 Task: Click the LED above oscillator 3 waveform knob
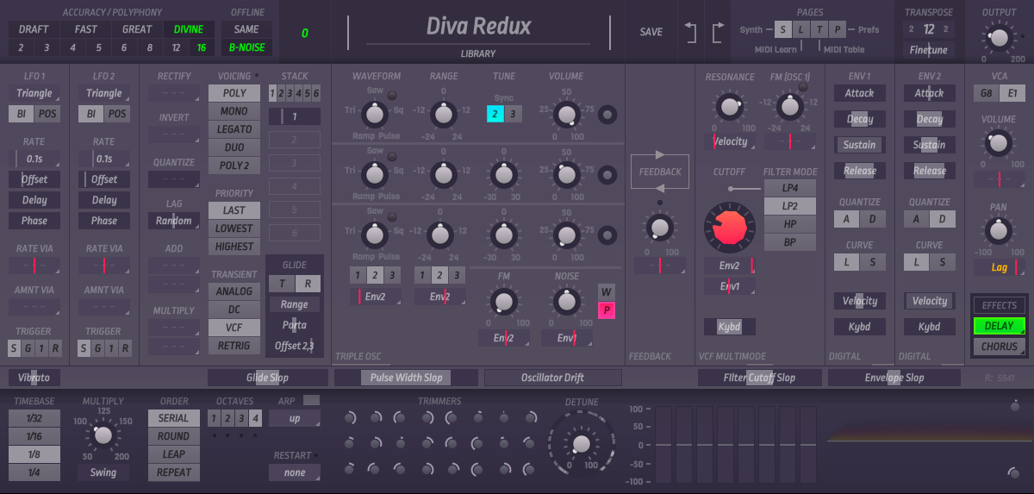[x=392, y=216]
